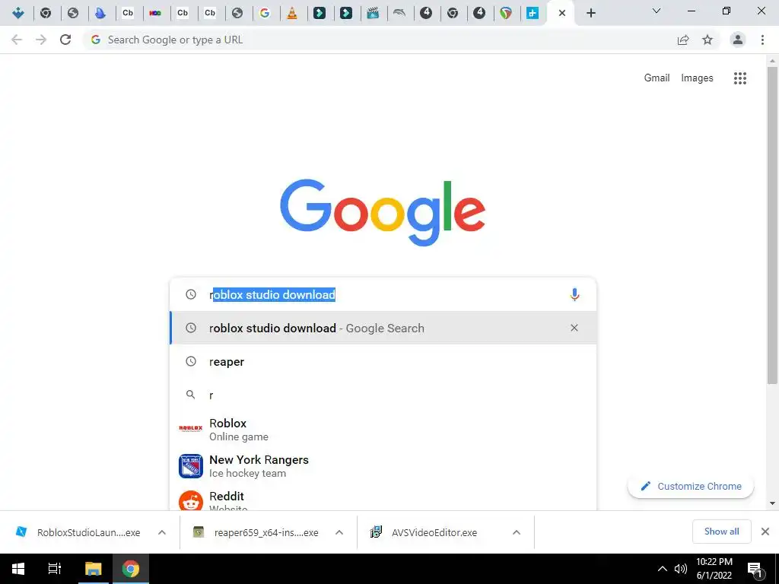The image size is (779, 584).
Task: Switch to the blue plus-icon tab
Action: pyautogui.click(x=533, y=13)
